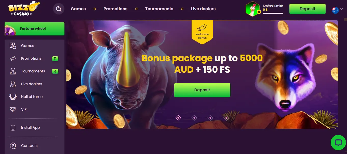Image resolution: width=347 pixels, height=154 pixels.
Task: Click the balance progress bar under username
Action: 273,13
